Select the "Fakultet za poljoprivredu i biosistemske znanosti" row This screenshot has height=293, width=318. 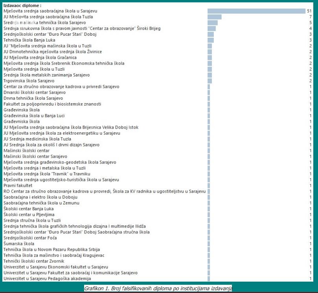point(52,104)
